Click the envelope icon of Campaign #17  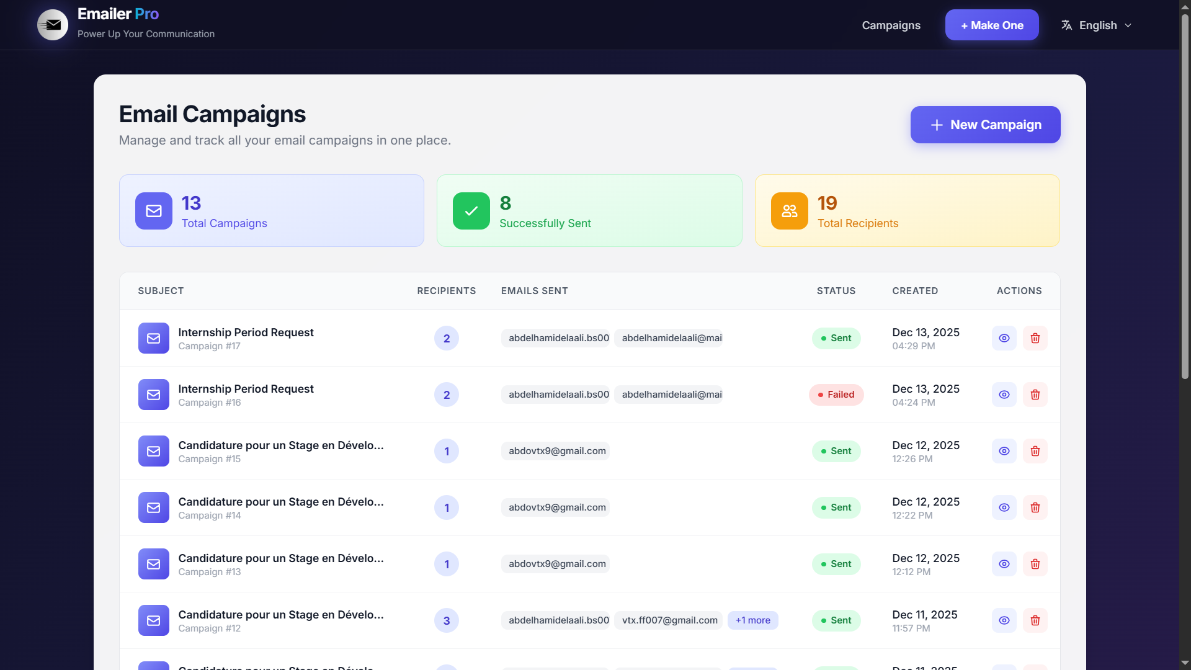[154, 338]
